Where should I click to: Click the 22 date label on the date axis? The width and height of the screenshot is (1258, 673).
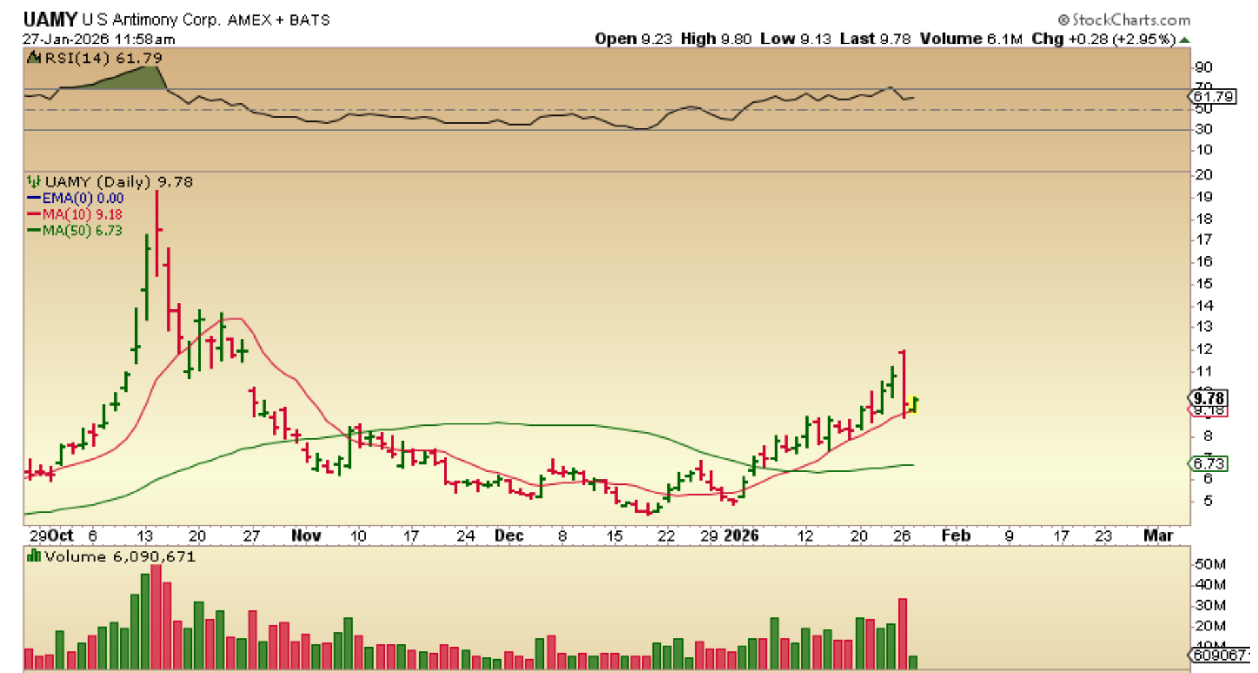point(666,536)
